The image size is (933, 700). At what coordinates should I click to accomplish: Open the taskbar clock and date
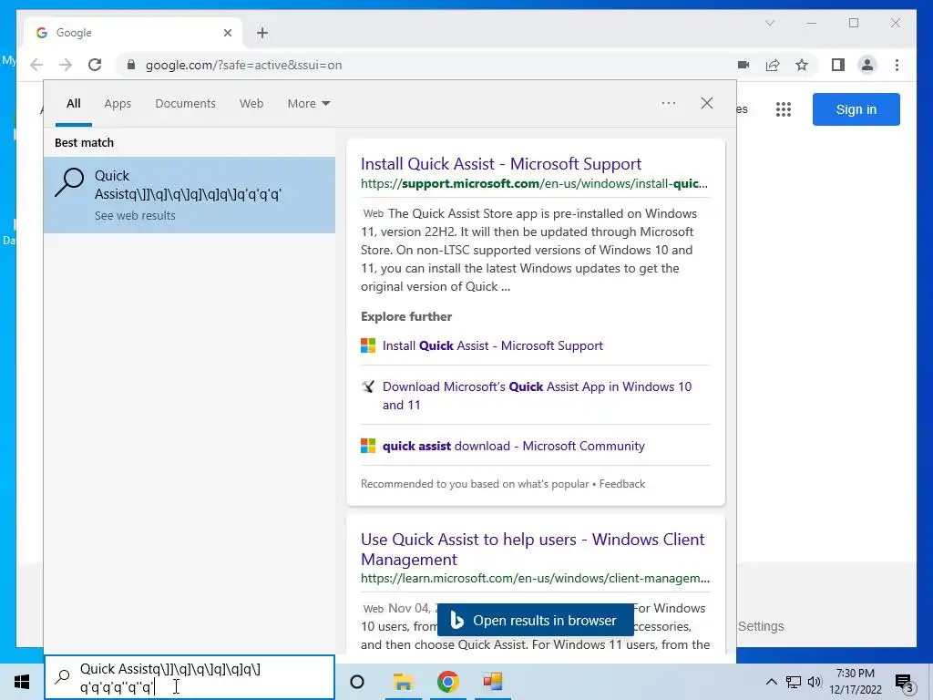(856, 682)
